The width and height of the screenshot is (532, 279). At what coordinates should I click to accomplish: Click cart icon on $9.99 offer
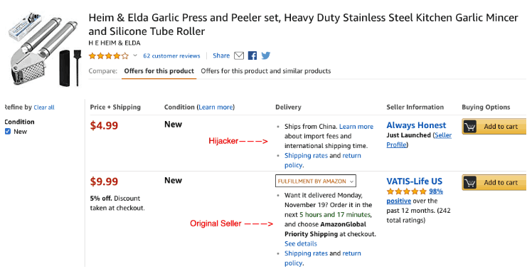470,183
